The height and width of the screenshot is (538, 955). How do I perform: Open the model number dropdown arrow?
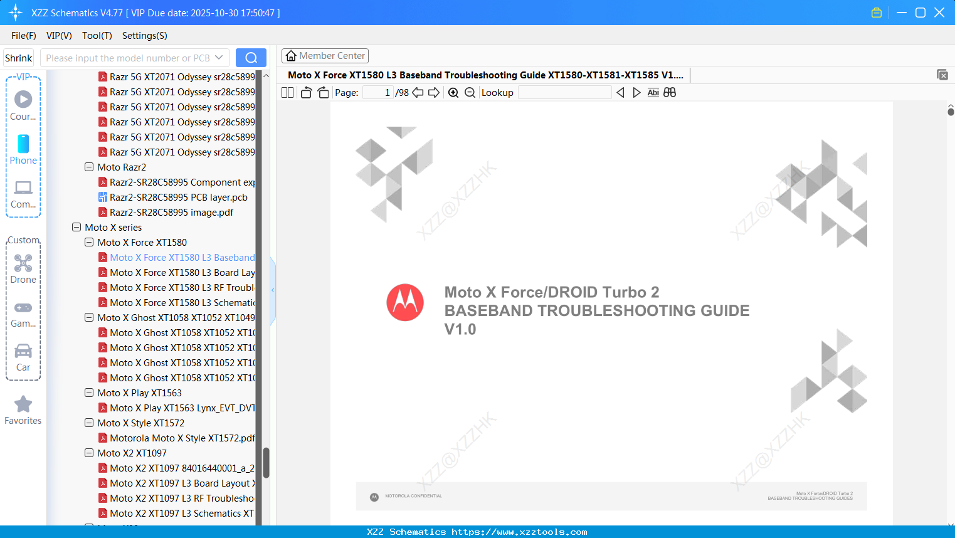pos(219,57)
